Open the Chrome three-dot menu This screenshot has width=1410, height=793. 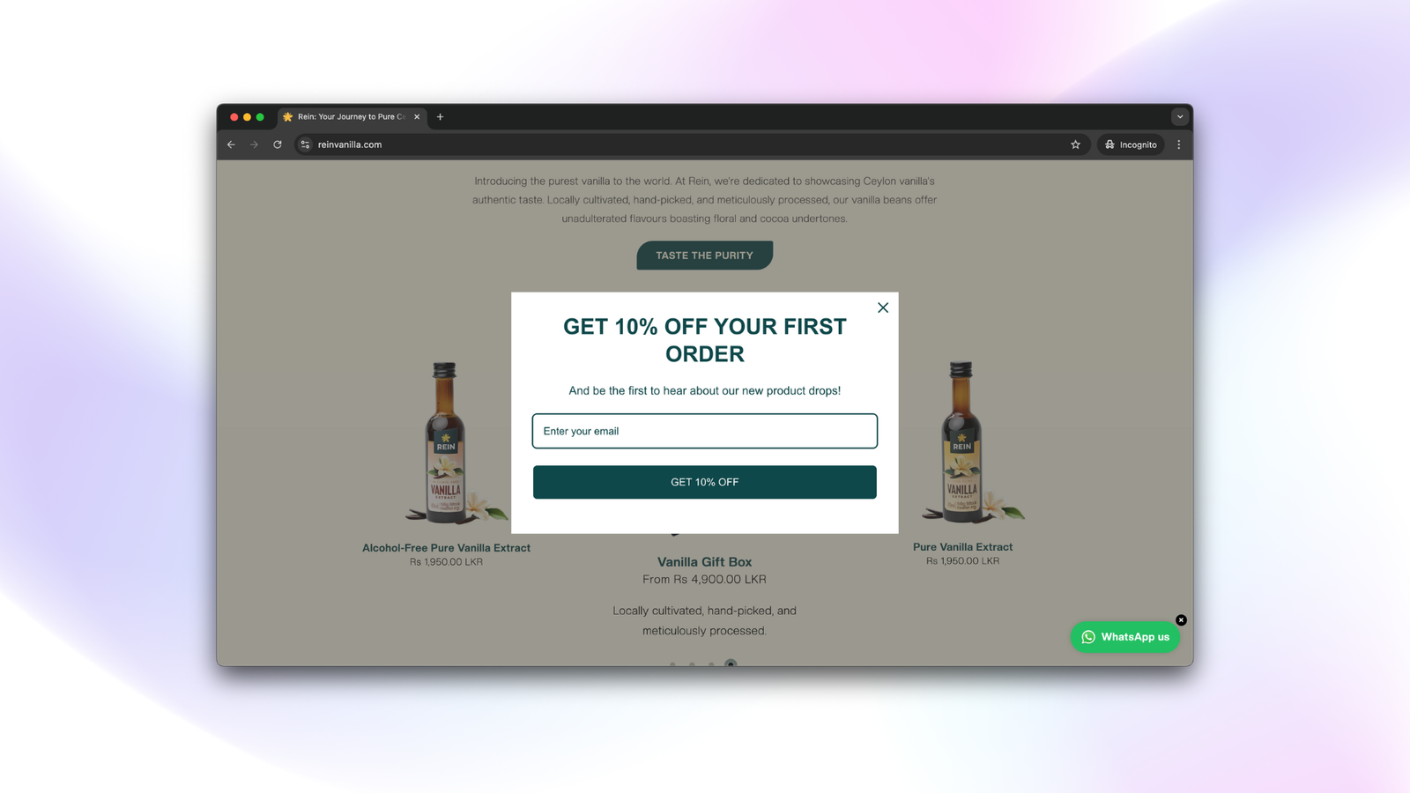(1179, 145)
